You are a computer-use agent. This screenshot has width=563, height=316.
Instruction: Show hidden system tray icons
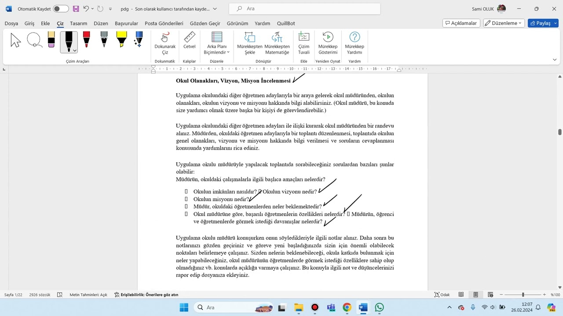click(x=449, y=307)
